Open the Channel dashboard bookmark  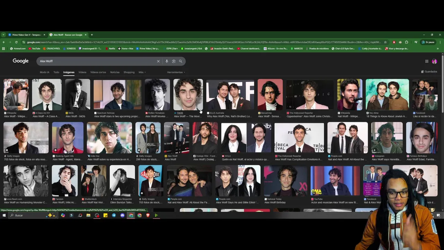click(248, 49)
